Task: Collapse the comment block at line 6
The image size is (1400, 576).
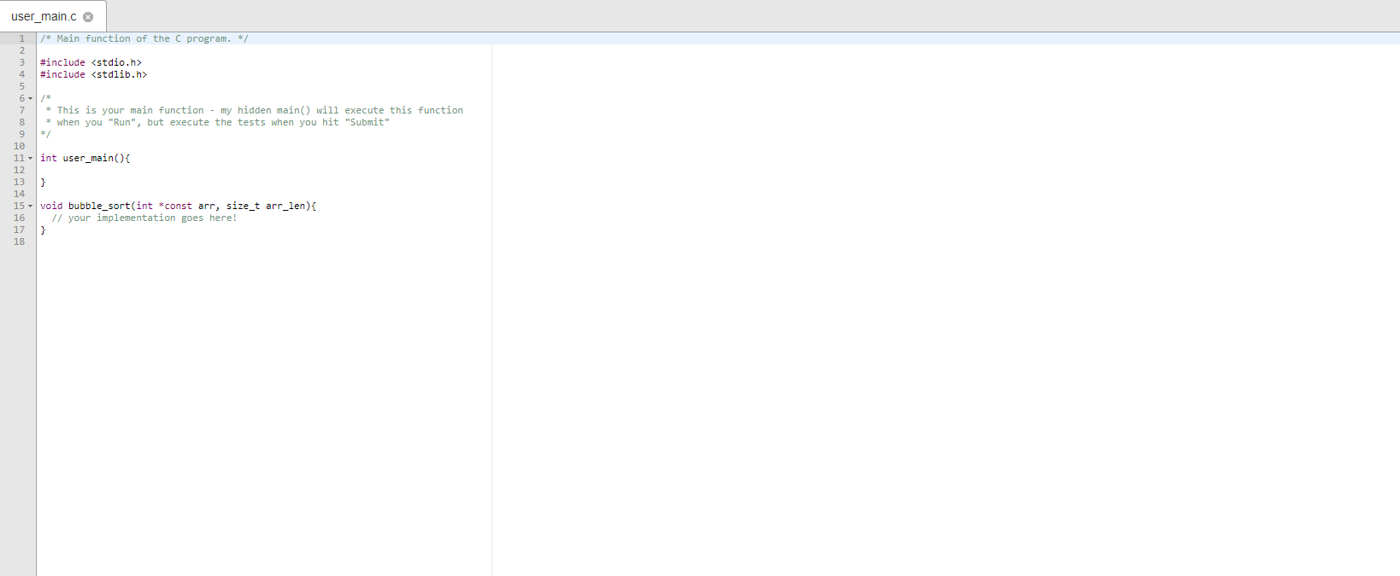Action: pos(31,98)
